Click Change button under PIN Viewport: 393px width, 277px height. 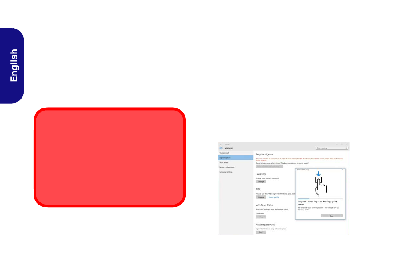coord(261,197)
